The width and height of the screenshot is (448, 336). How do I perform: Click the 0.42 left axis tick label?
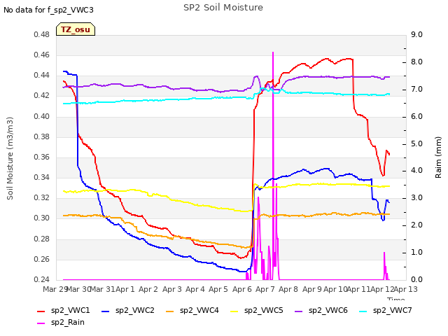pos(42,96)
